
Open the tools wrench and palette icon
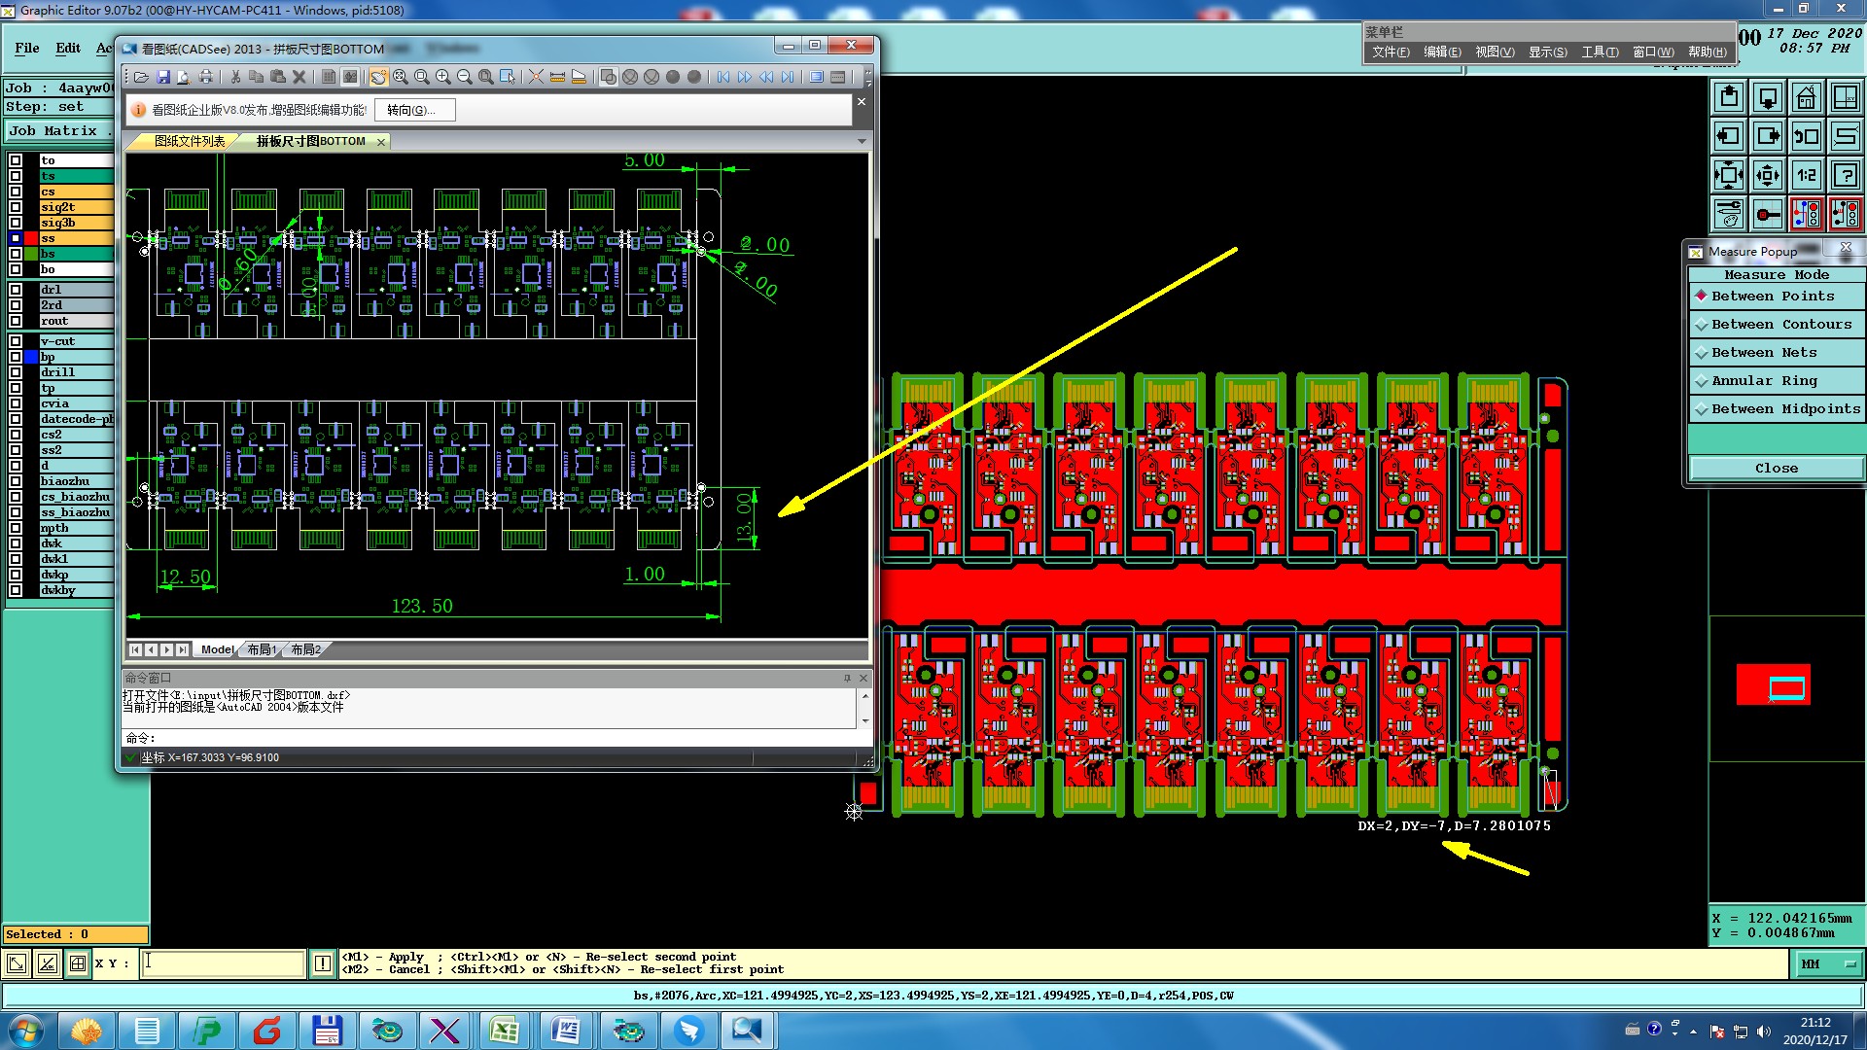click(x=1728, y=213)
